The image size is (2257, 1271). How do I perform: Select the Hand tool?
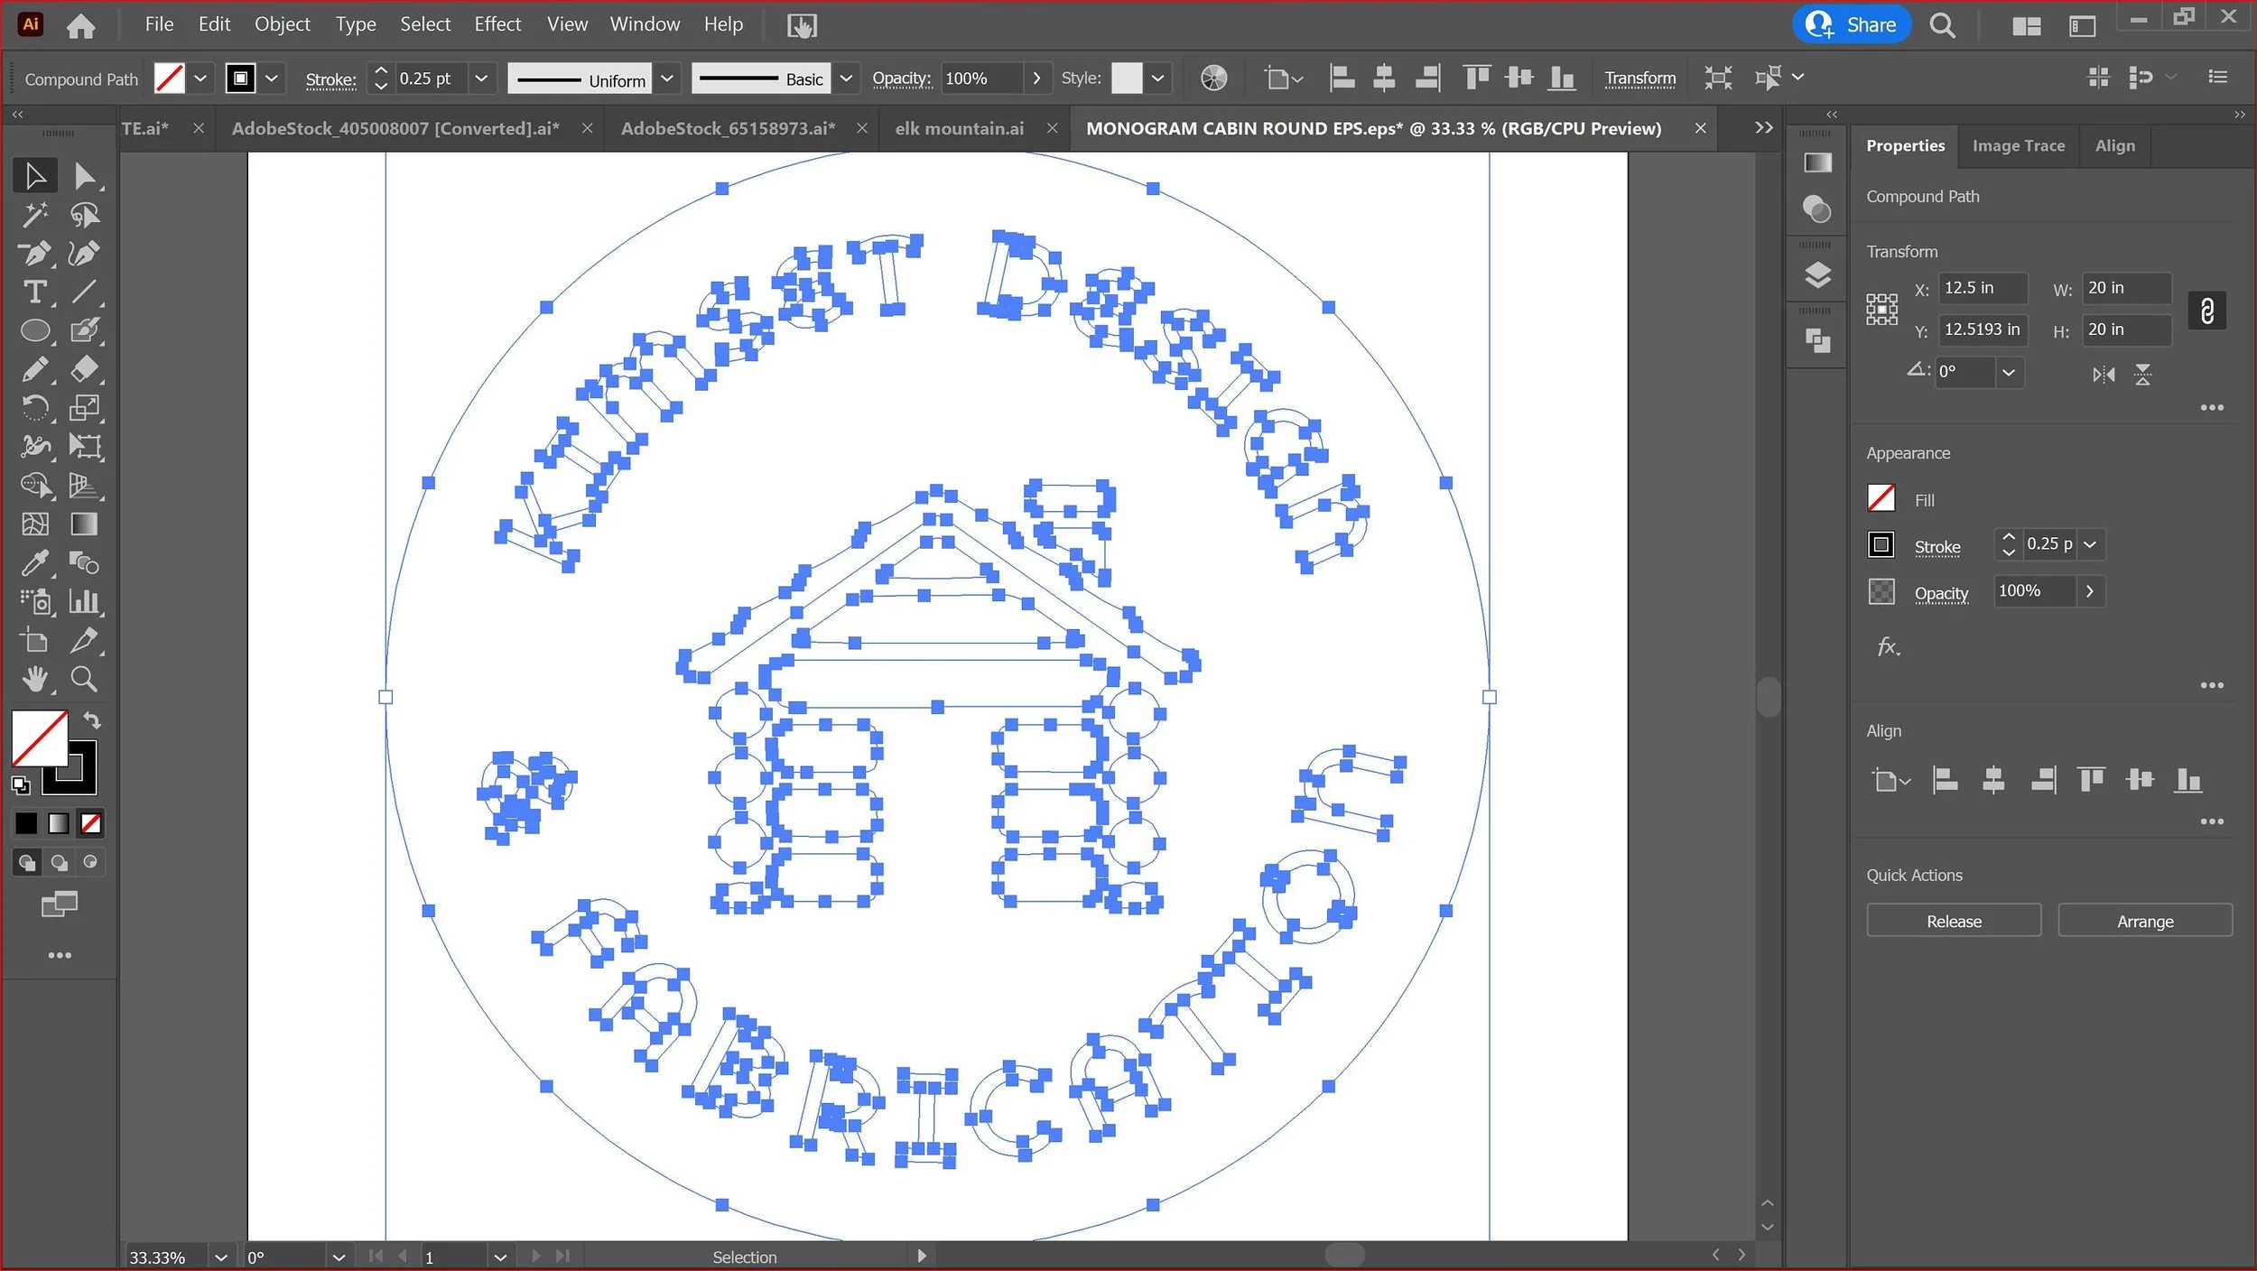click(34, 679)
